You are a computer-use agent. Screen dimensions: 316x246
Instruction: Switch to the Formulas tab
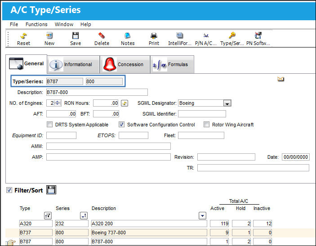point(172,64)
